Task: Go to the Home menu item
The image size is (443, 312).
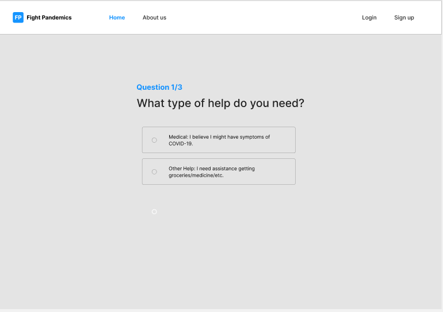Action: (117, 17)
